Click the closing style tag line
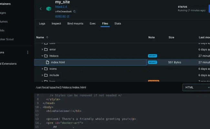This screenshot has width=210, height=129. pos(53,99)
